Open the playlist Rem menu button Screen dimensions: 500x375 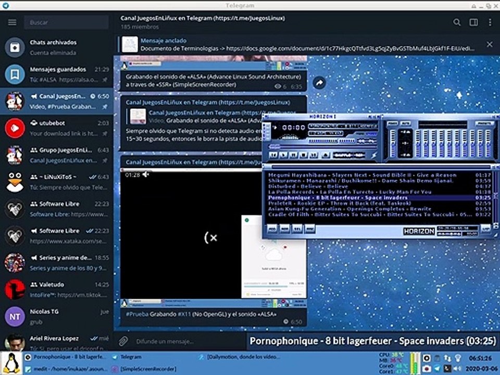pos(284,229)
